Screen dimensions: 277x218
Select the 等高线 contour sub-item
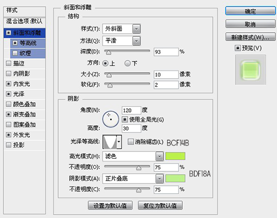pyautogui.click(x=28, y=43)
